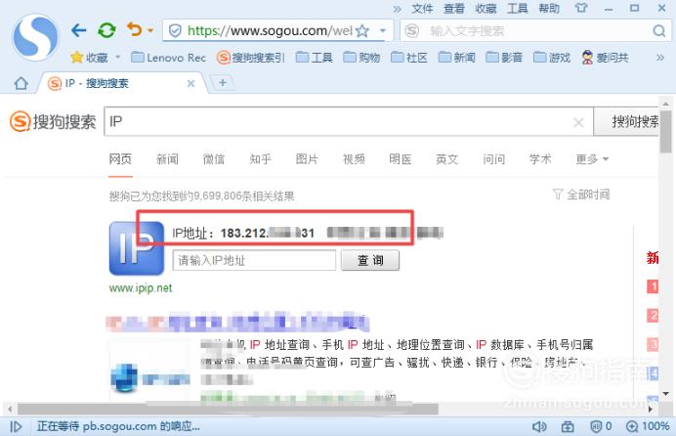Open the Lenovo Rec bookmark folder
This screenshot has height=436, width=676.
169,58
